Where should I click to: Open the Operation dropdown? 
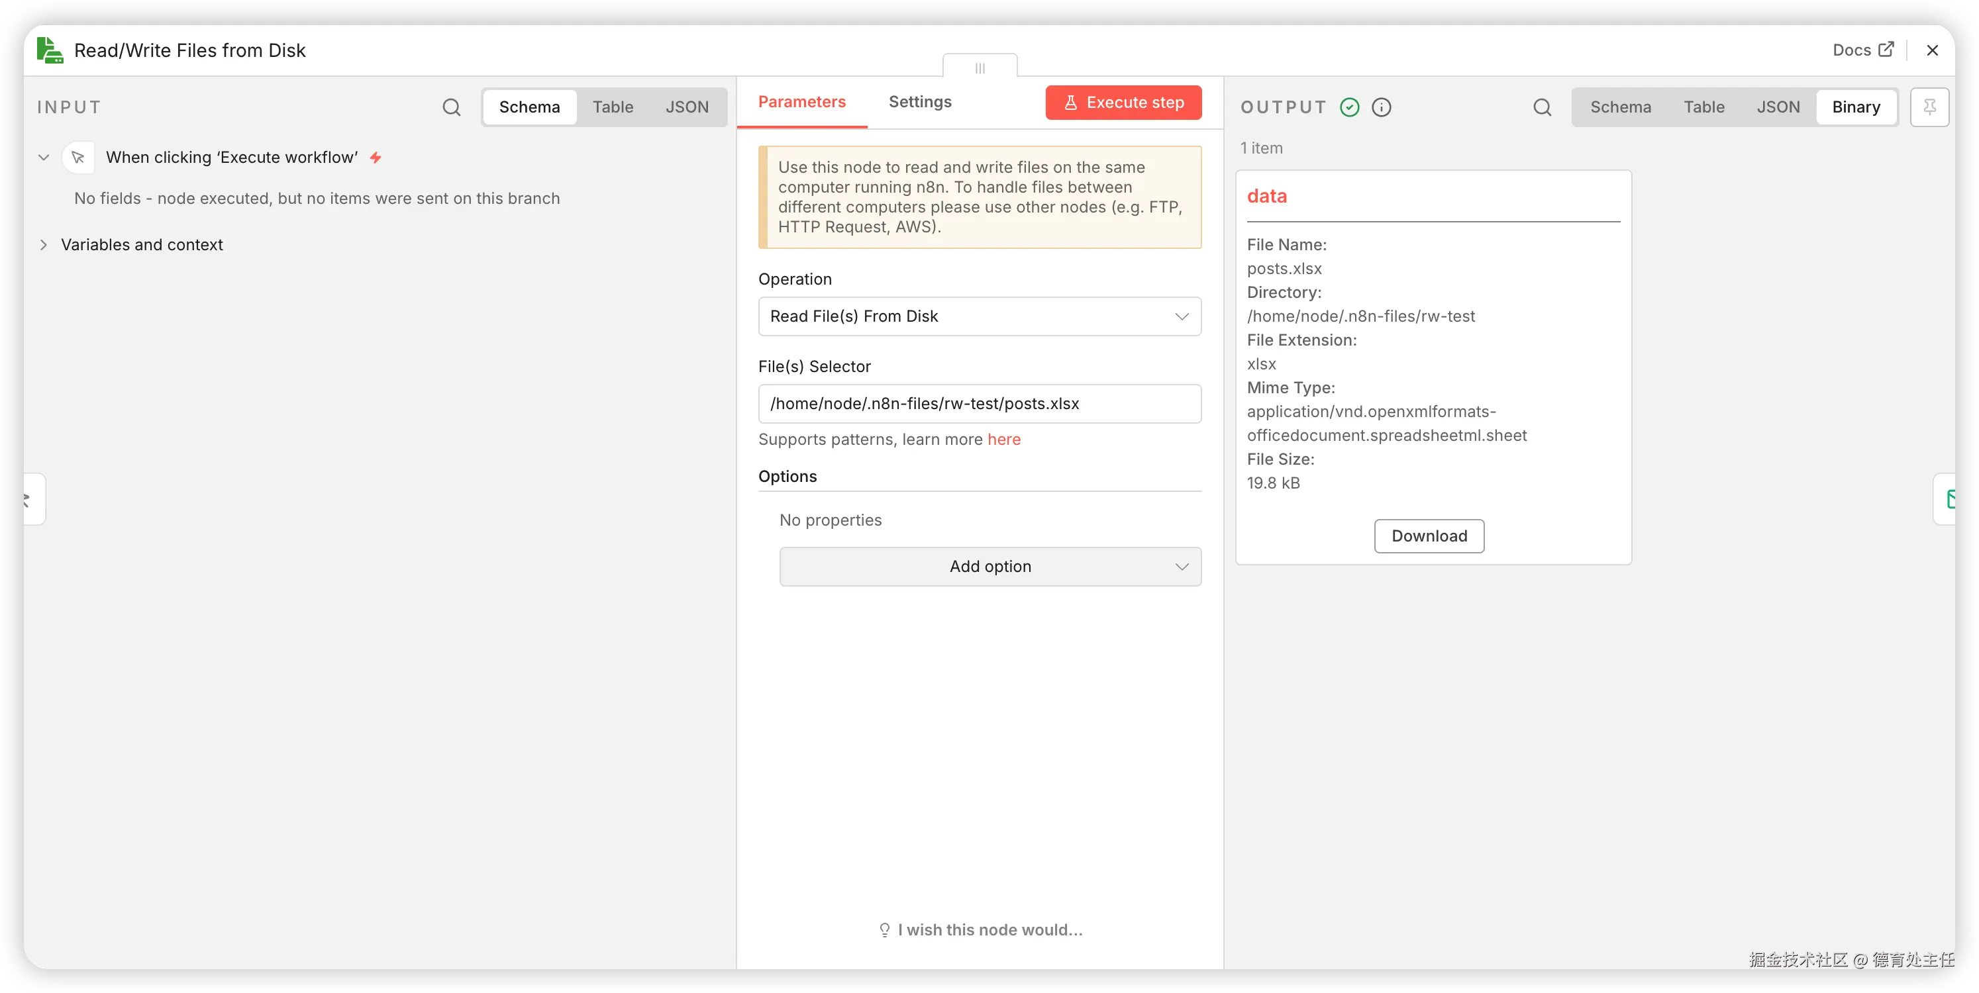click(x=980, y=316)
